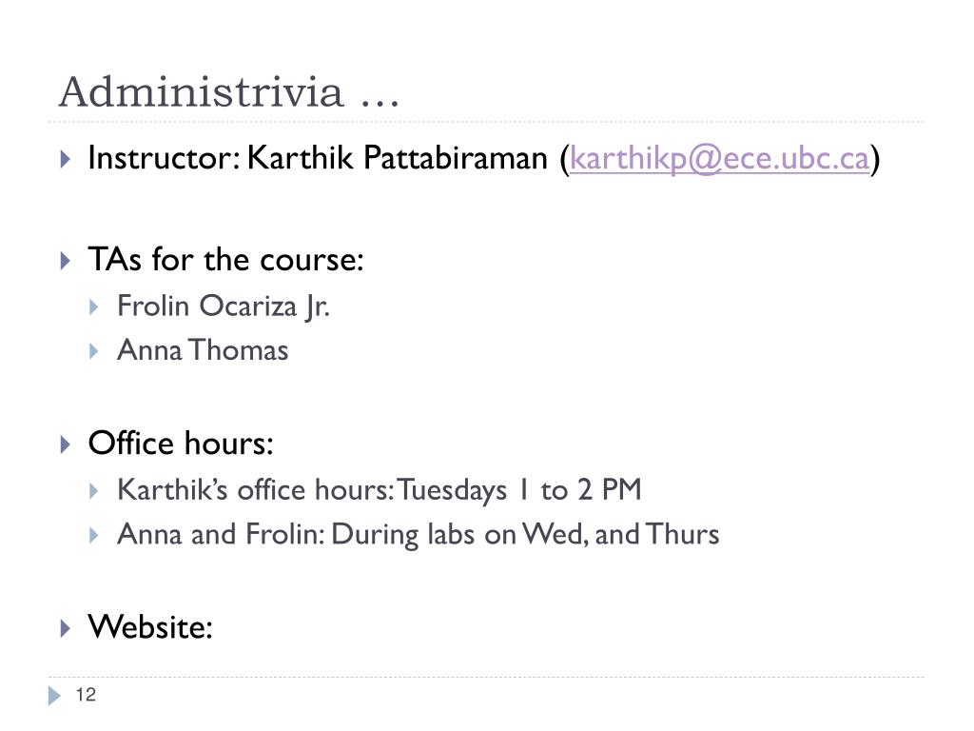The image size is (974, 731).
Task: Click the TAs for the course heading
Action: click(x=225, y=259)
